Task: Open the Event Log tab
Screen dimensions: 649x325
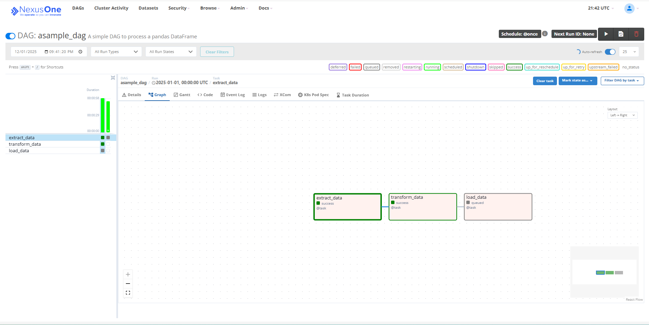Action: (233, 95)
